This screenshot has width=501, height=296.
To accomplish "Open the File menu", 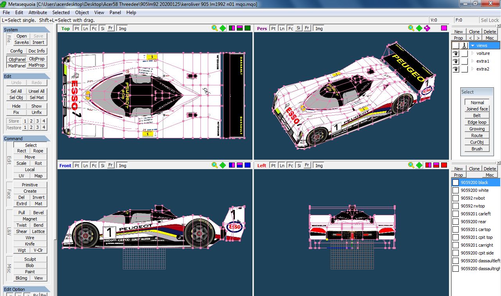I will coord(6,12).
